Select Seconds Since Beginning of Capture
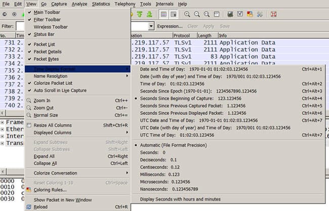 (x=228, y=98)
